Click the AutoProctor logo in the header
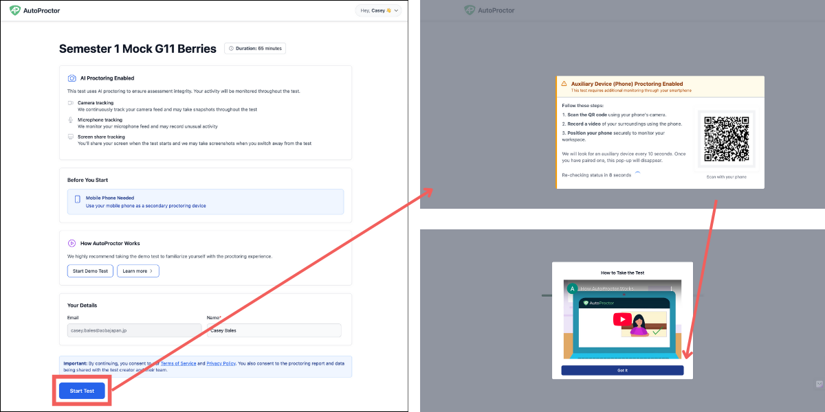This screenshot has width=825, height=412. 36,11
